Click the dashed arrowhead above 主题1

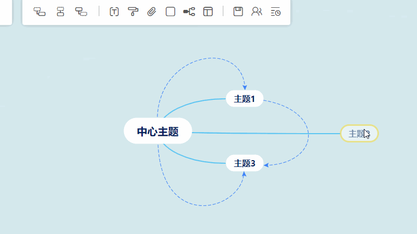(244, 87)
